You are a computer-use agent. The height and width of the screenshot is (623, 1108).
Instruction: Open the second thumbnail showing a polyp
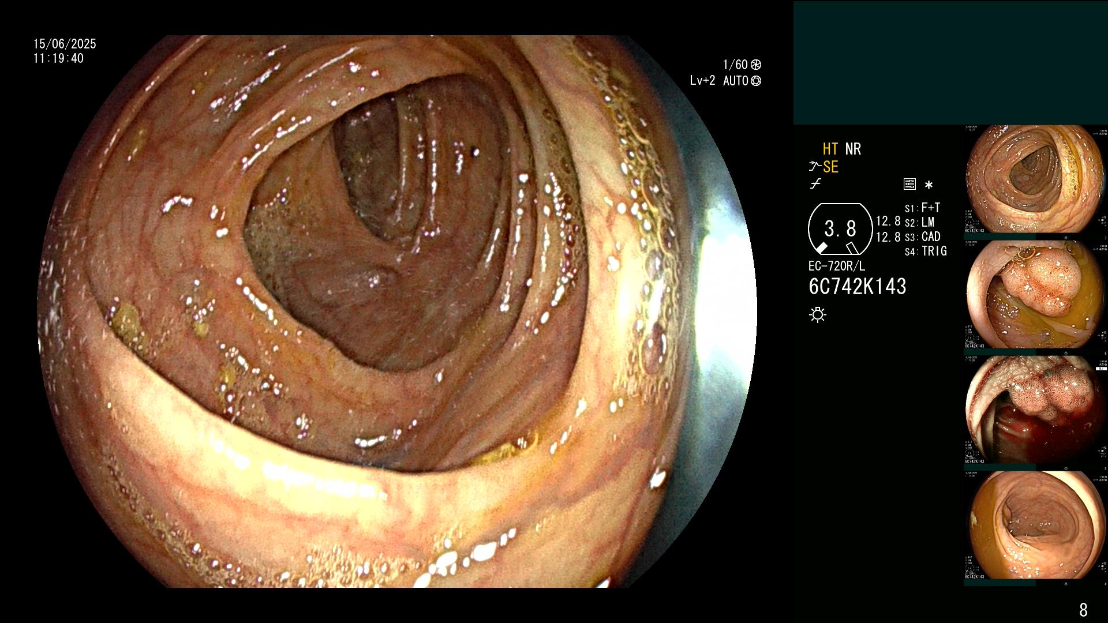pos(1035,294)
